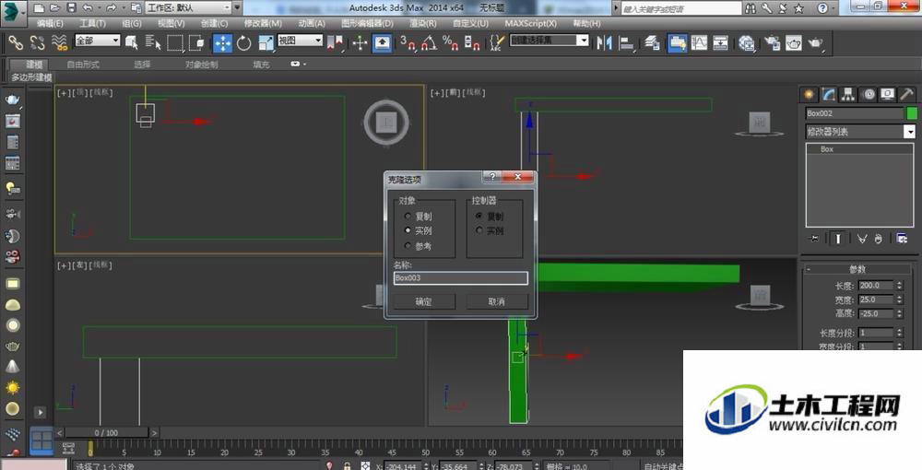
Task: Click the 长度 value field showing 200.0
Action: (876, 286)
